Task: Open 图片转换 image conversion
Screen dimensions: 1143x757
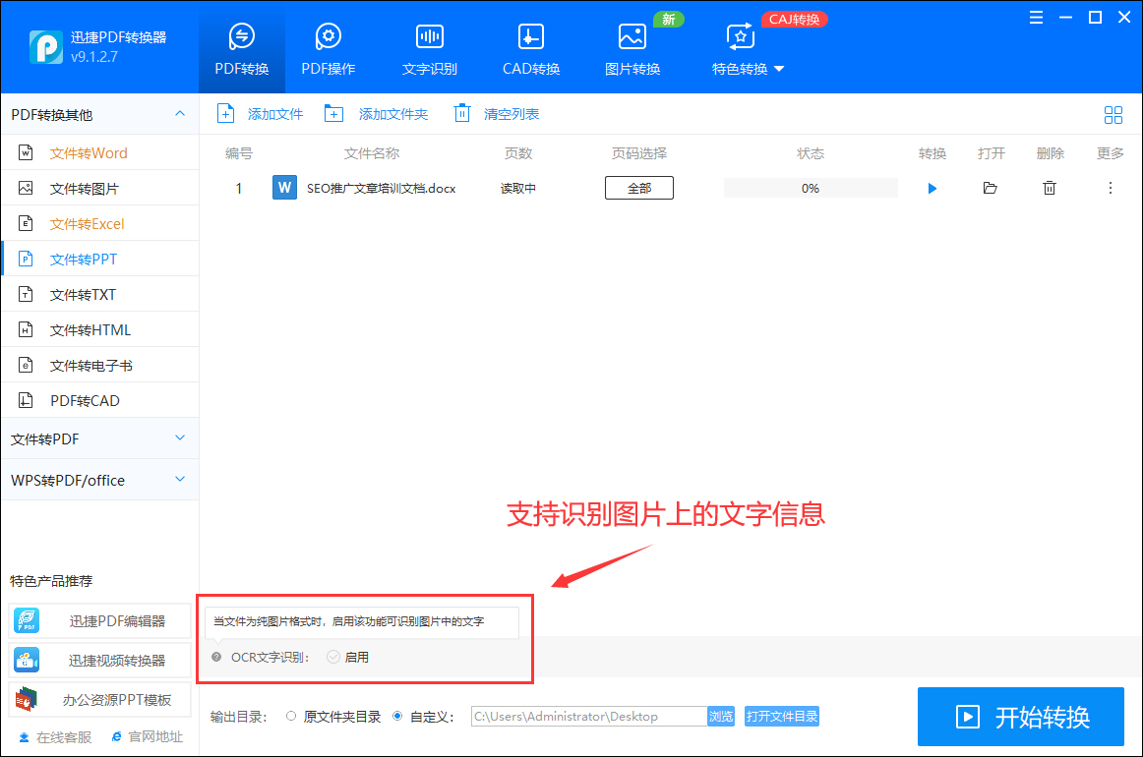Action: coord(632,46)
